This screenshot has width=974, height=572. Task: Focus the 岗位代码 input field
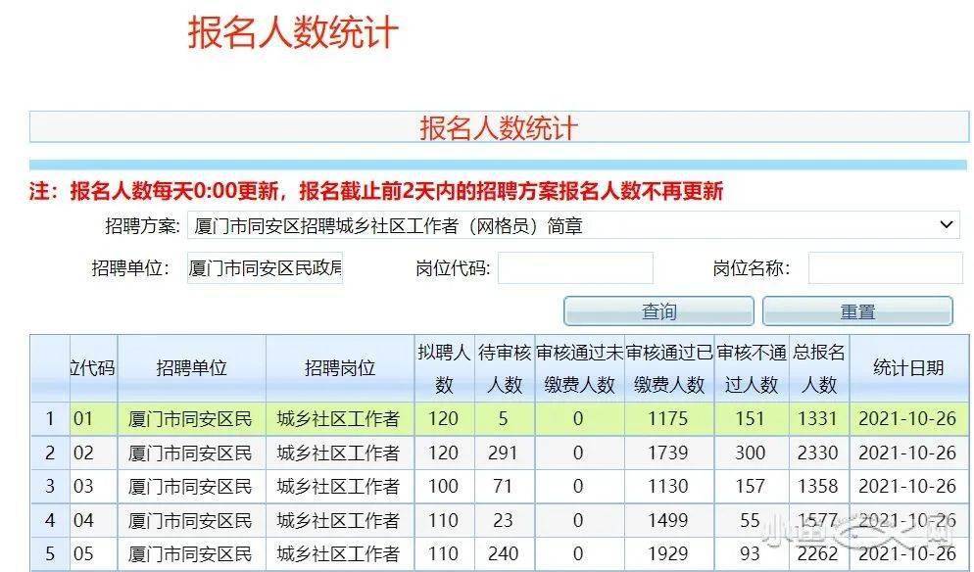click(x=575, y=268)
